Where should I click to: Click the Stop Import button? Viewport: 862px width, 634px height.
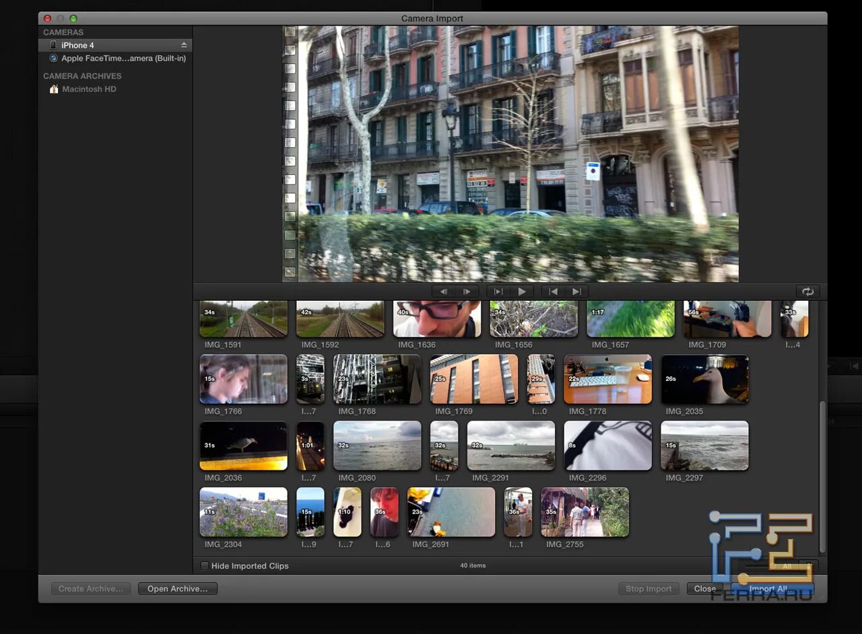tap(649, 589)
